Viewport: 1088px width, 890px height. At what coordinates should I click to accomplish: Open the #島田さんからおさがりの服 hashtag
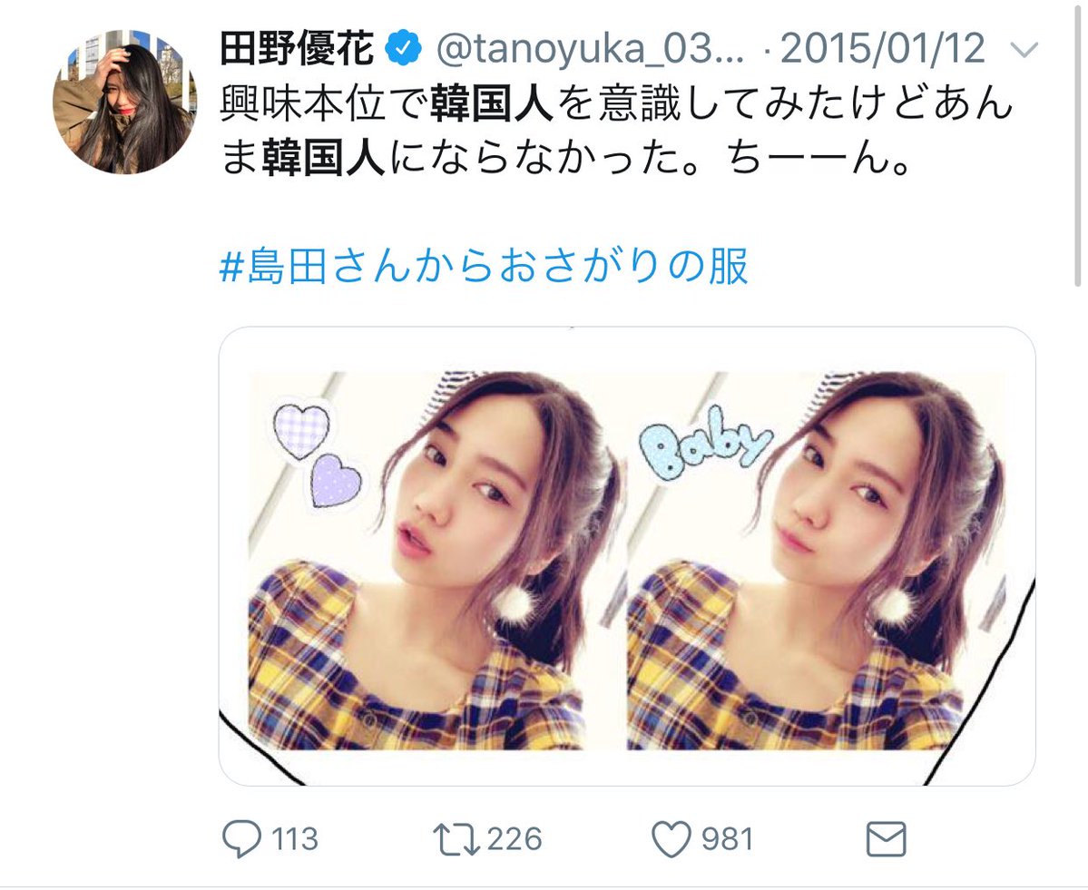(485, 267)
